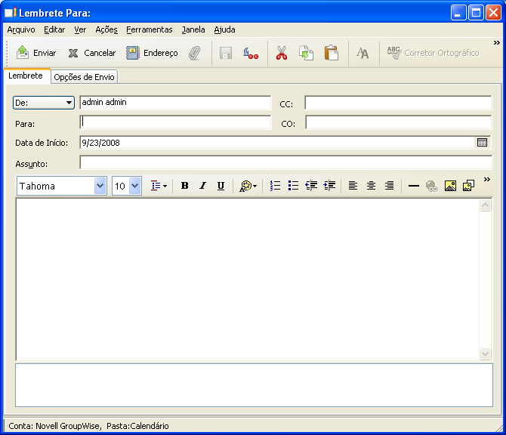Open the font size 10 dropdown
The height and width of the screenshot is (435, 506).
135,186
